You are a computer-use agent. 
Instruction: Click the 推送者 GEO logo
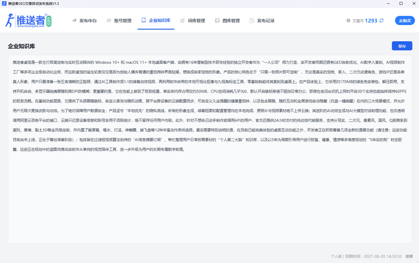pos(29,21)
